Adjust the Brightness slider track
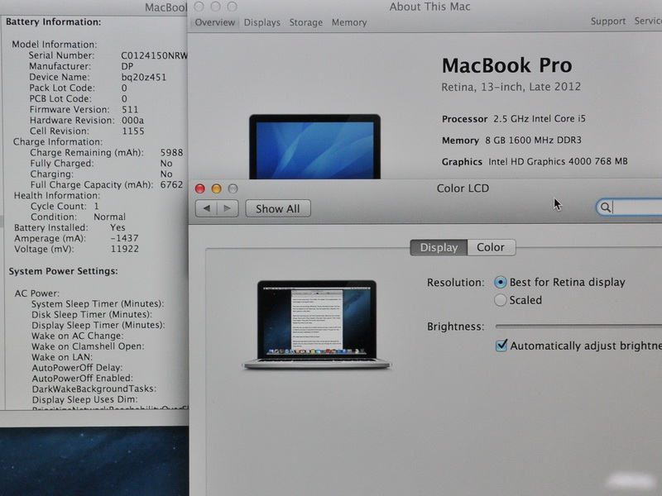 [x=578, y=326]
